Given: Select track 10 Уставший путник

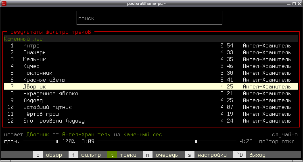Looking at the screenshot, I should click(151, 107).
